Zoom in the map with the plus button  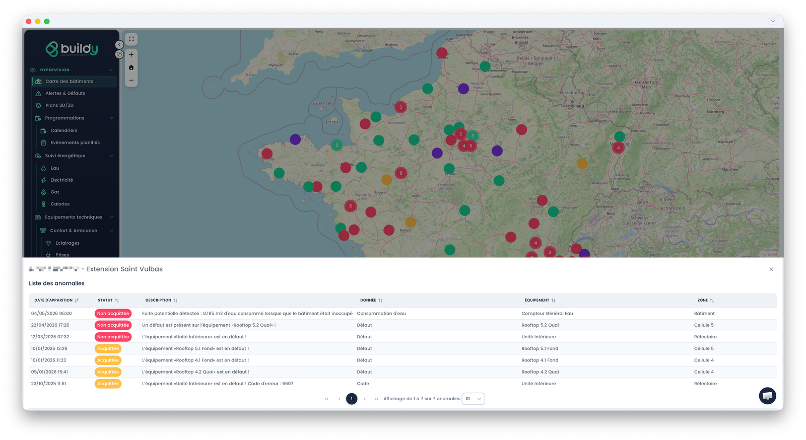131,55
